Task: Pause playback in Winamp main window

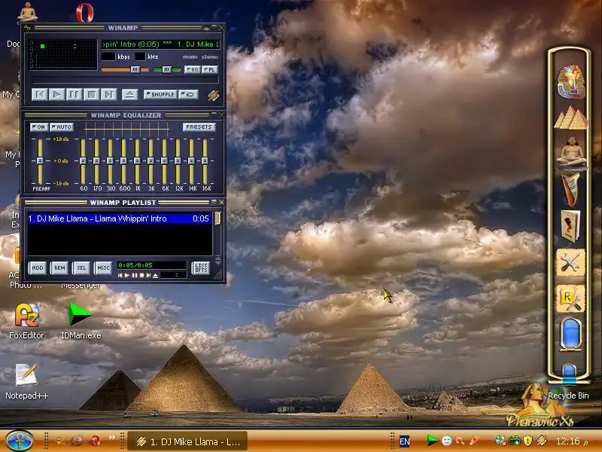Action: [x=74, y=94]
